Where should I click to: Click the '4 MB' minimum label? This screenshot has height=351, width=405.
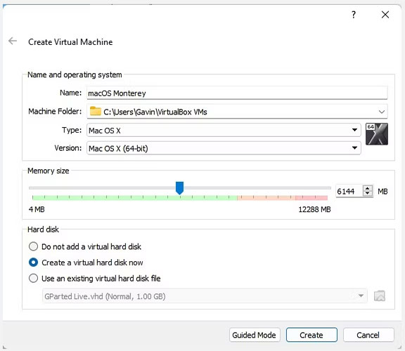point(37,209)
